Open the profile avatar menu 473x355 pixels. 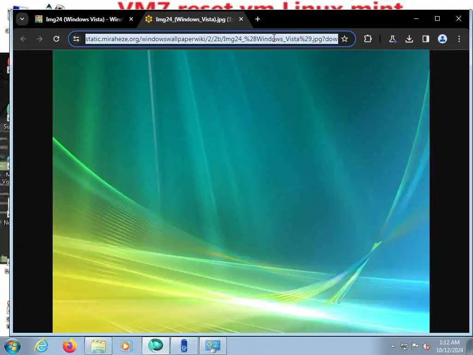point(442,39)
